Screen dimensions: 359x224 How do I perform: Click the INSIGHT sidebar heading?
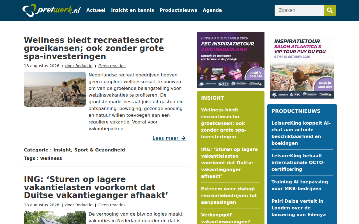(x=213, y=98)
